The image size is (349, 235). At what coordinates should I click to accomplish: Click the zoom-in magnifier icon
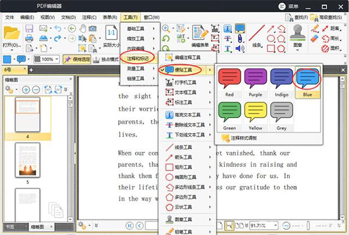pos(166,29)
